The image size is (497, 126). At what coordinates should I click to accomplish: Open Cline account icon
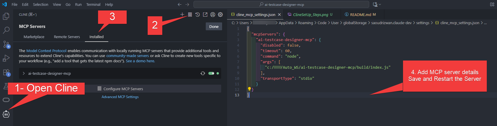pyautogui.click(x=213, y=15)
